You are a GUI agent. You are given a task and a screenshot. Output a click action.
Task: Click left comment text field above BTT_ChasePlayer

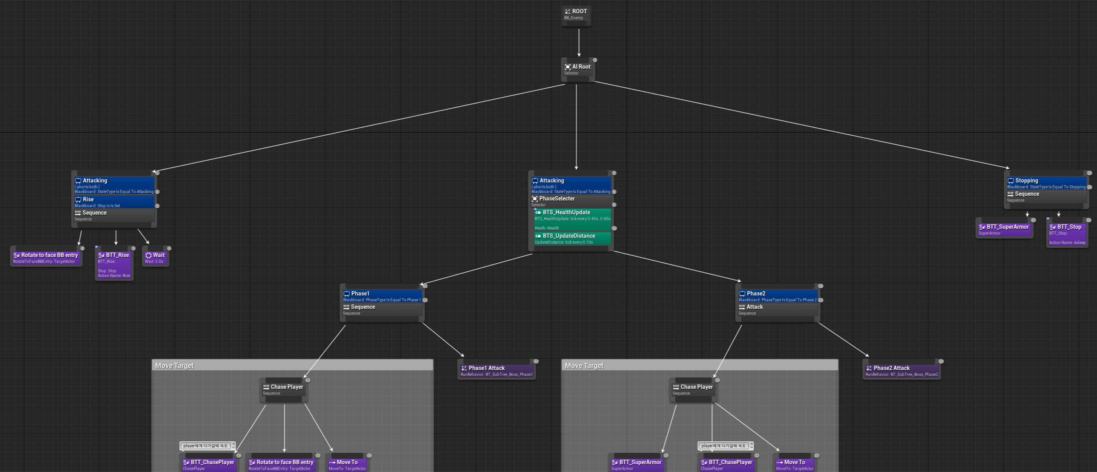pyautogui.click(x=205, y=446)
